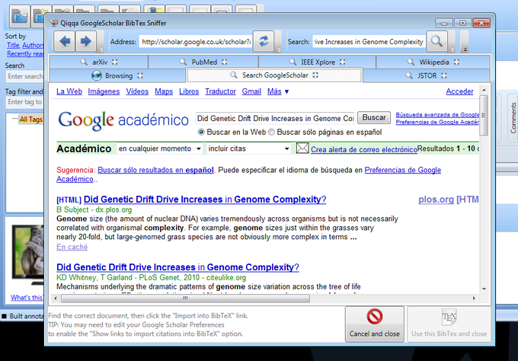Click the globe icon on Browsing tab

click(97, 75)
